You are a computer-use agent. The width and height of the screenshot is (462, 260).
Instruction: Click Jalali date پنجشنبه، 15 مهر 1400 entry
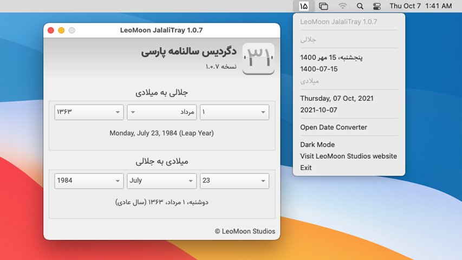(x=349, y=57)
